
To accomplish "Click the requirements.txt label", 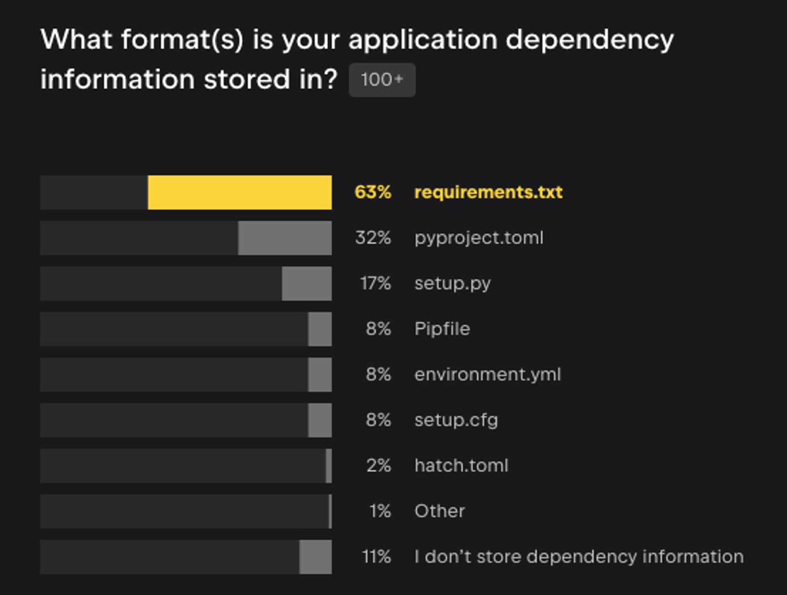I will [x=488, y=192].
